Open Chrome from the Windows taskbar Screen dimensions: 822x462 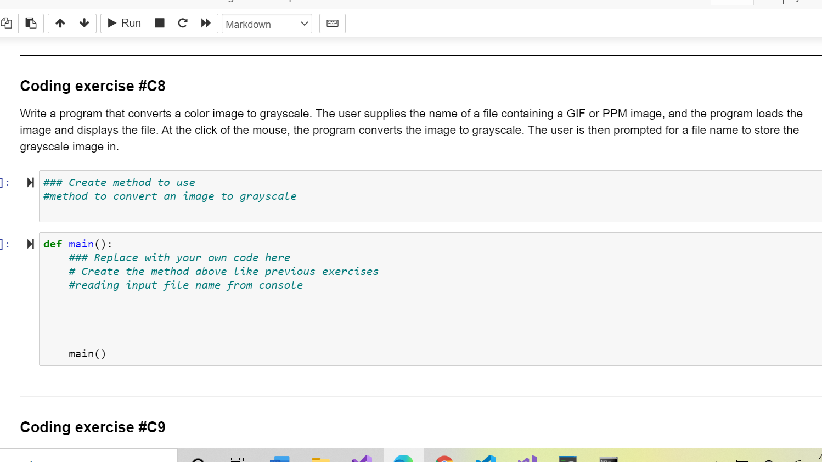click(x=443, y=461)
